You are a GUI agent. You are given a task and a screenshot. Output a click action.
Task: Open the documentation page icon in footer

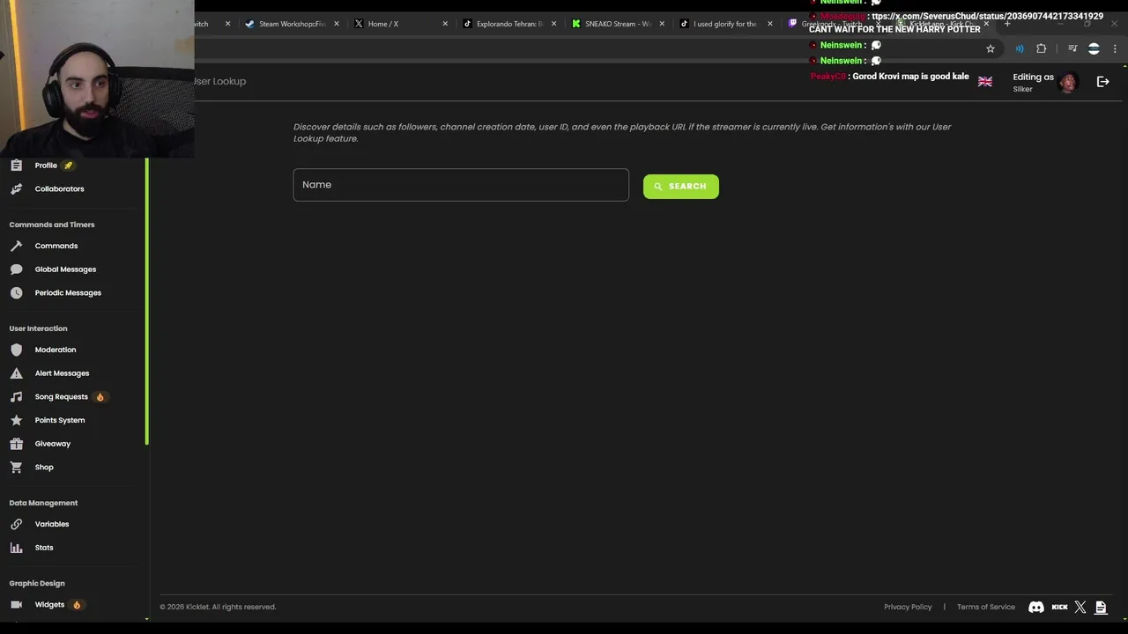pos(1101,607)
